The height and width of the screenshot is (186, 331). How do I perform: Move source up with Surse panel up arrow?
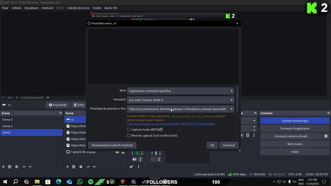[88, 167]
